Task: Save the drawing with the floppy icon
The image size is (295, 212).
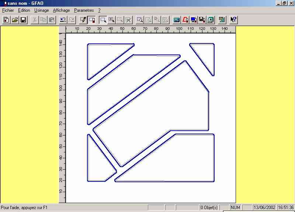Action: tap(23, 20)
